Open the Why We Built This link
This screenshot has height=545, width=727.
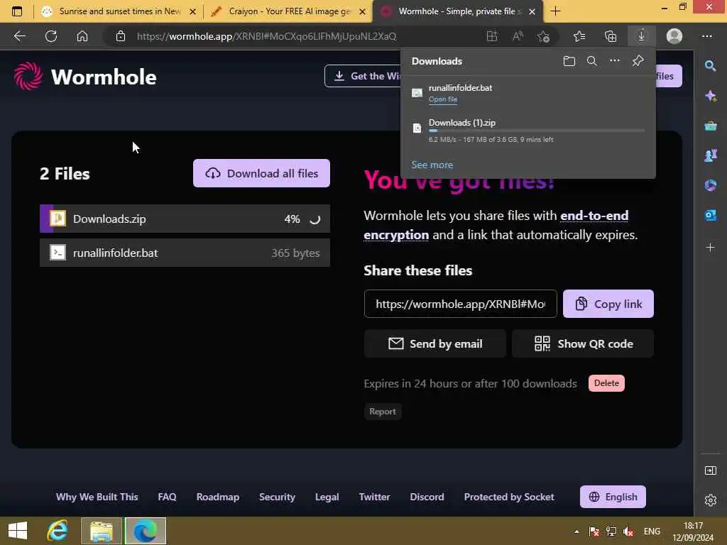point(97,497)
